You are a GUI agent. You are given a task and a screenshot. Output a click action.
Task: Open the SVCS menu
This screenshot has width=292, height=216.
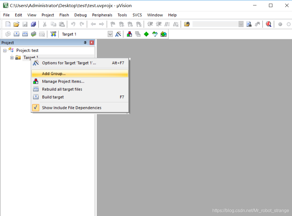(137, 15)
